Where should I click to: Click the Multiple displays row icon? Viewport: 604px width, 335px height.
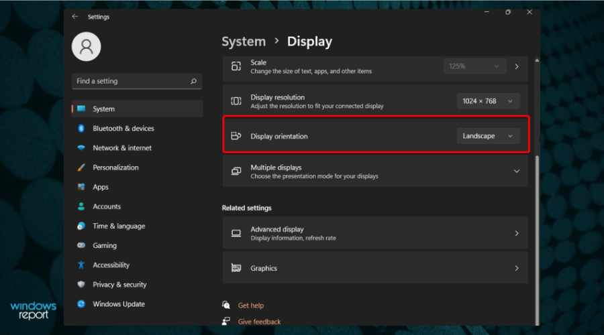(236, 171)
